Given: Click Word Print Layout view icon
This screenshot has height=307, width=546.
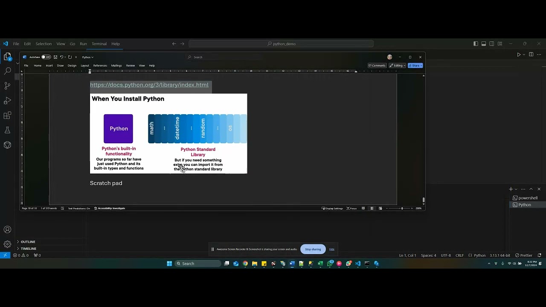Looking at the screenshot, I should tap(372, 209).
